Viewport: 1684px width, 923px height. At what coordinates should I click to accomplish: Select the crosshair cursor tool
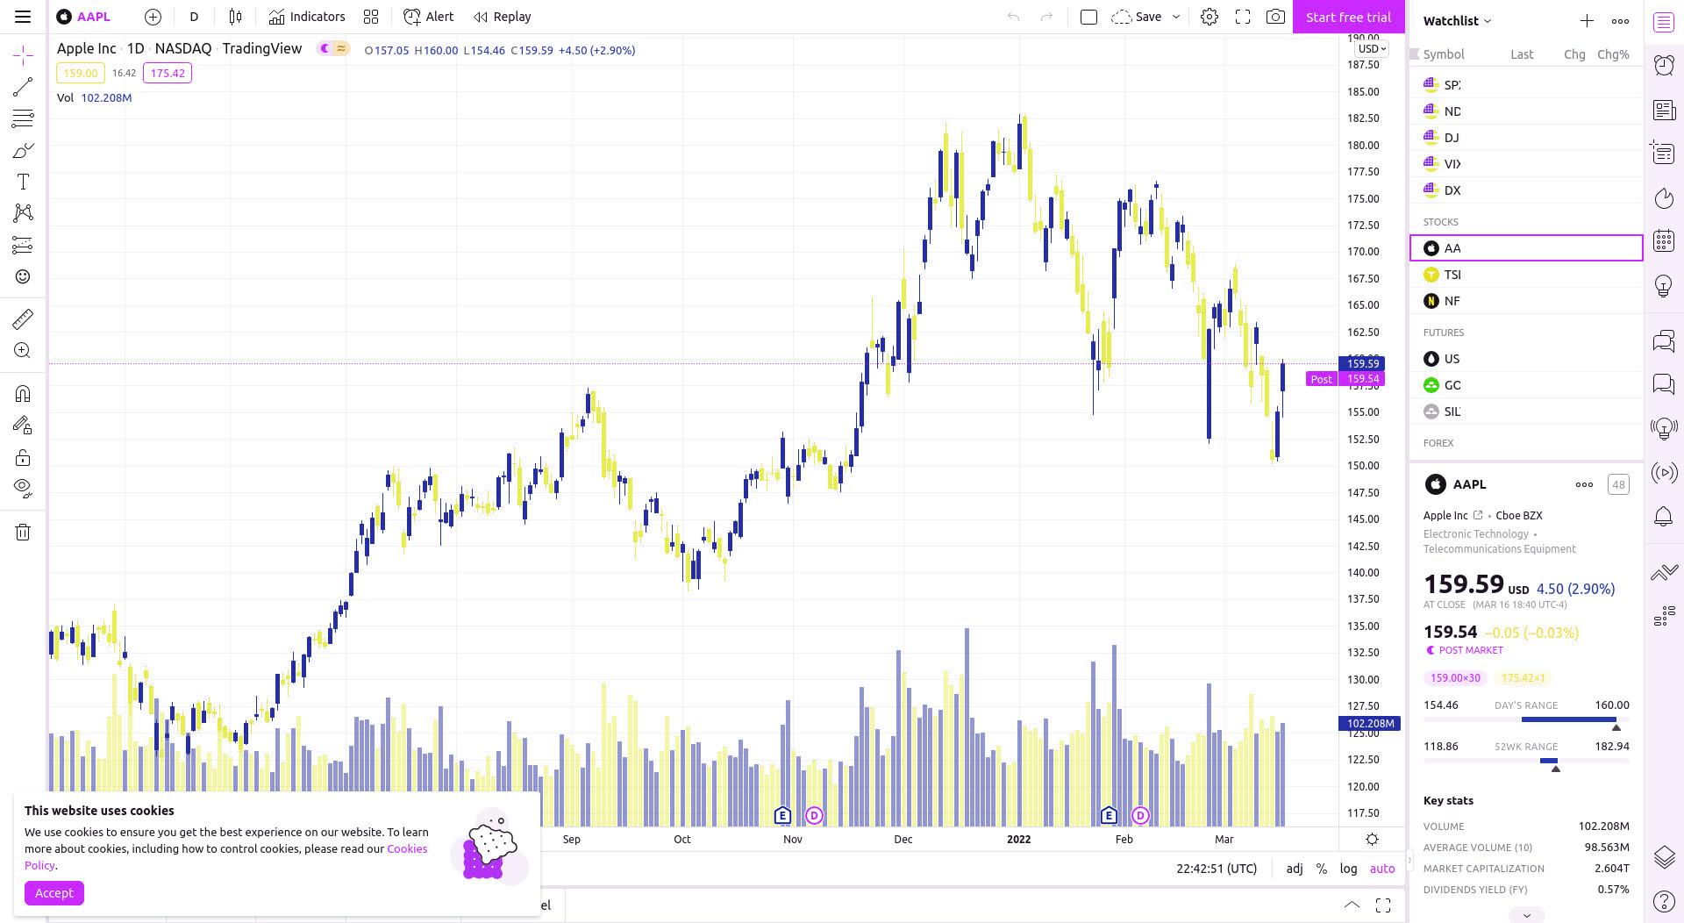(x=23, y=55)
